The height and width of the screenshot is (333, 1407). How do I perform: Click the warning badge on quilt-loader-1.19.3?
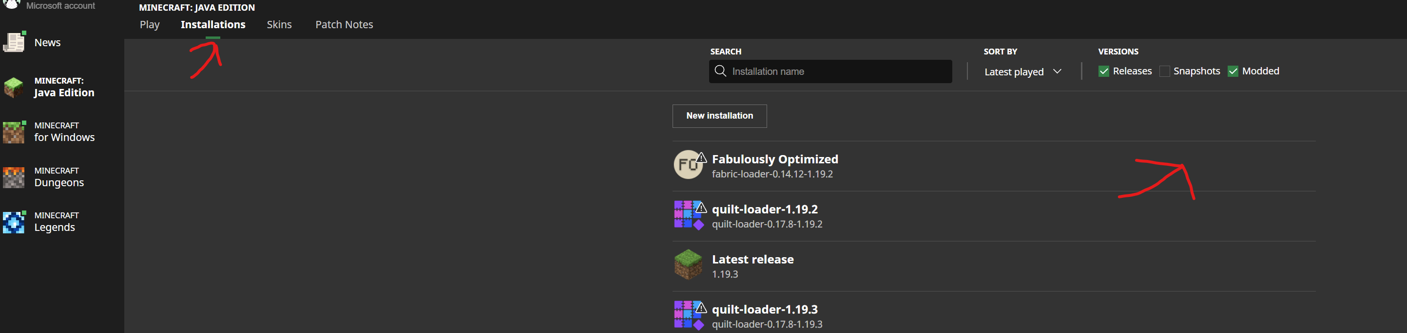(701, 309)
